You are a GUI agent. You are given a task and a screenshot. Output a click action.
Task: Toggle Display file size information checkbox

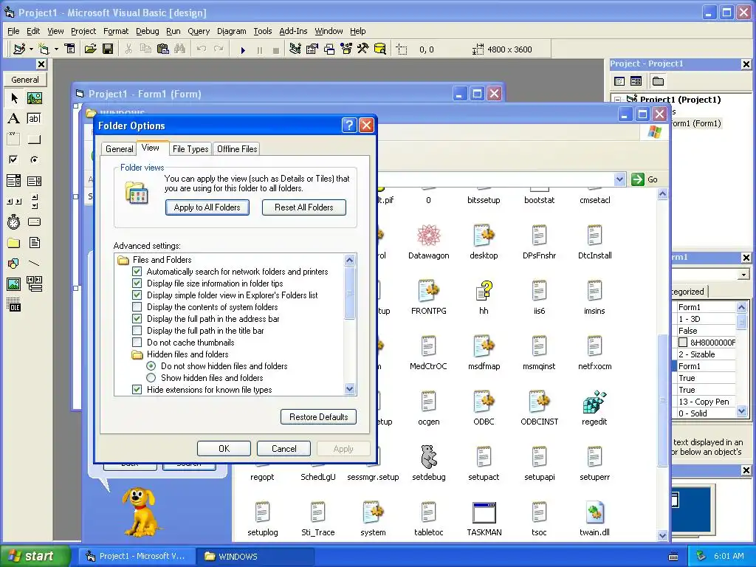tap(137, 283)
